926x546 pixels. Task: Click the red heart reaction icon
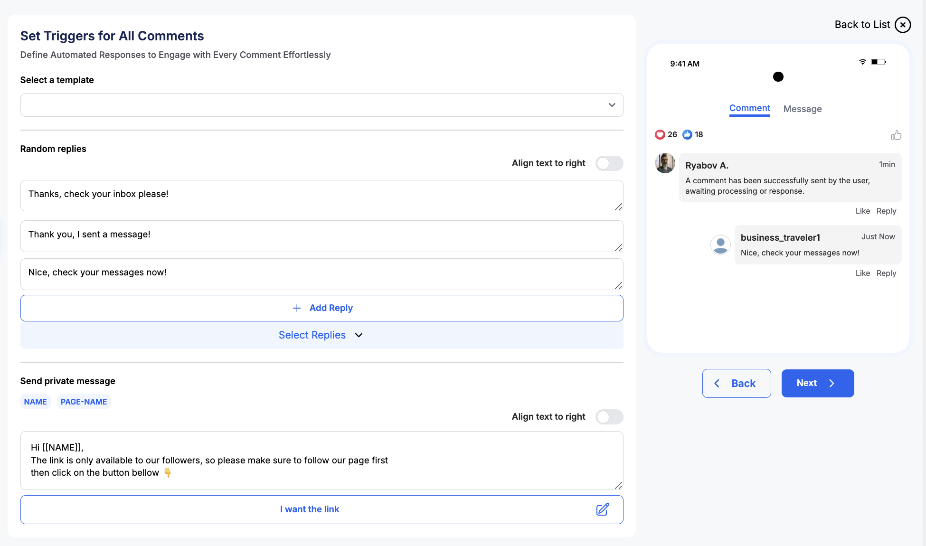point(660,135)
